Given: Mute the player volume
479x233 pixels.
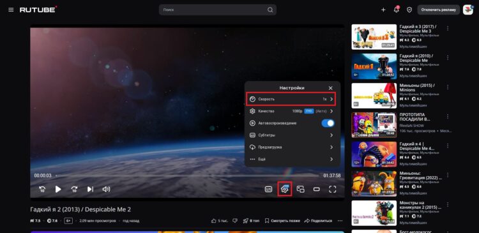Looking at the screenshot, I should (x=106, y=190).
